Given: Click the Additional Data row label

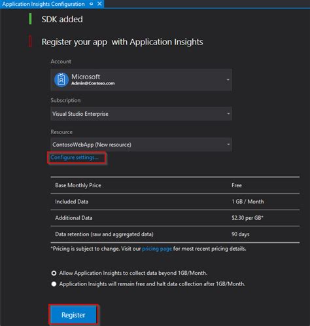Looking at the screenshot, I should pyautogui.click(x=74, y=218).
